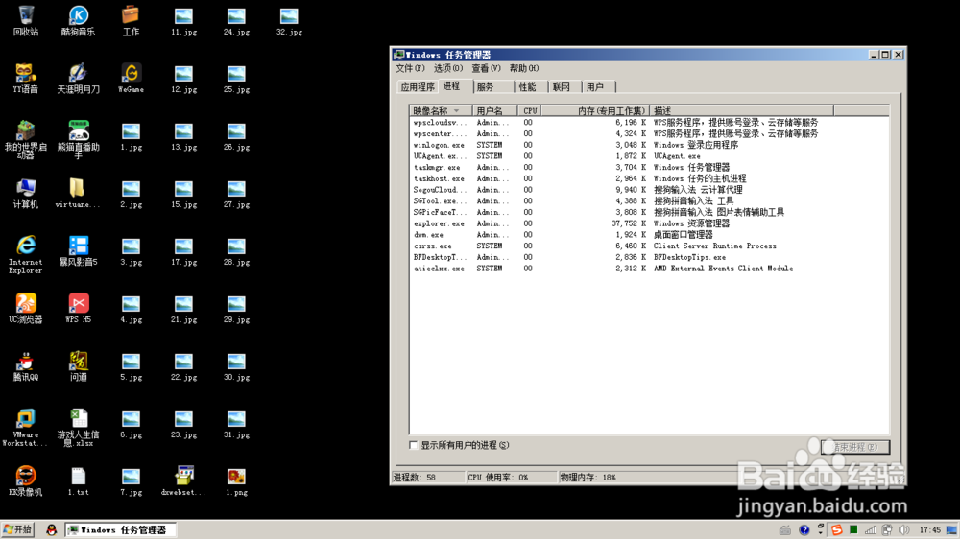Select the UCAgent.exe process row
This screenshot has width=960, height=539.
649,156
